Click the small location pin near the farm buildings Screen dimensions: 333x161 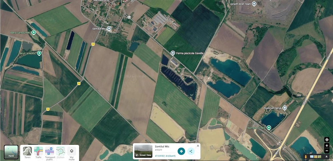(x=129, y=17)
